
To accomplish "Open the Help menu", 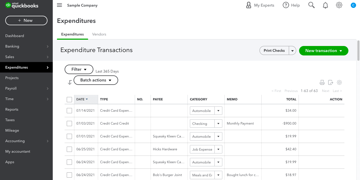I will 291,5.
